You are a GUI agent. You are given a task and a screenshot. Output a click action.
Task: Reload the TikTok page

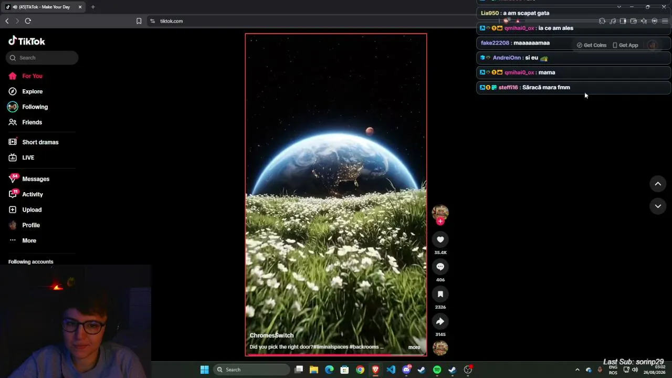pyautogui.click(x=28, y=21)
